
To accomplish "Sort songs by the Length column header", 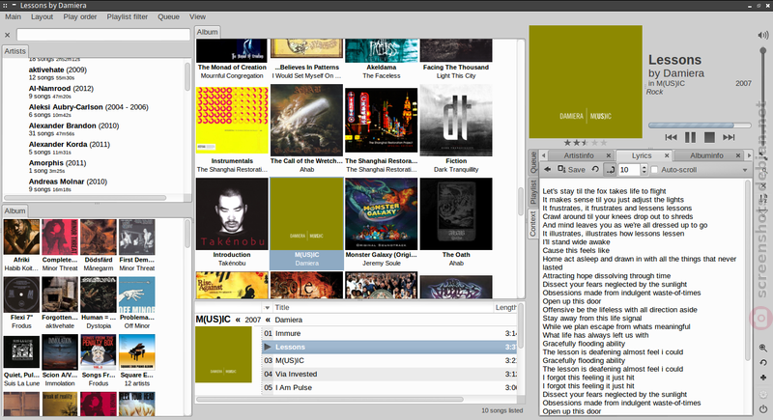I will point(505,307).
